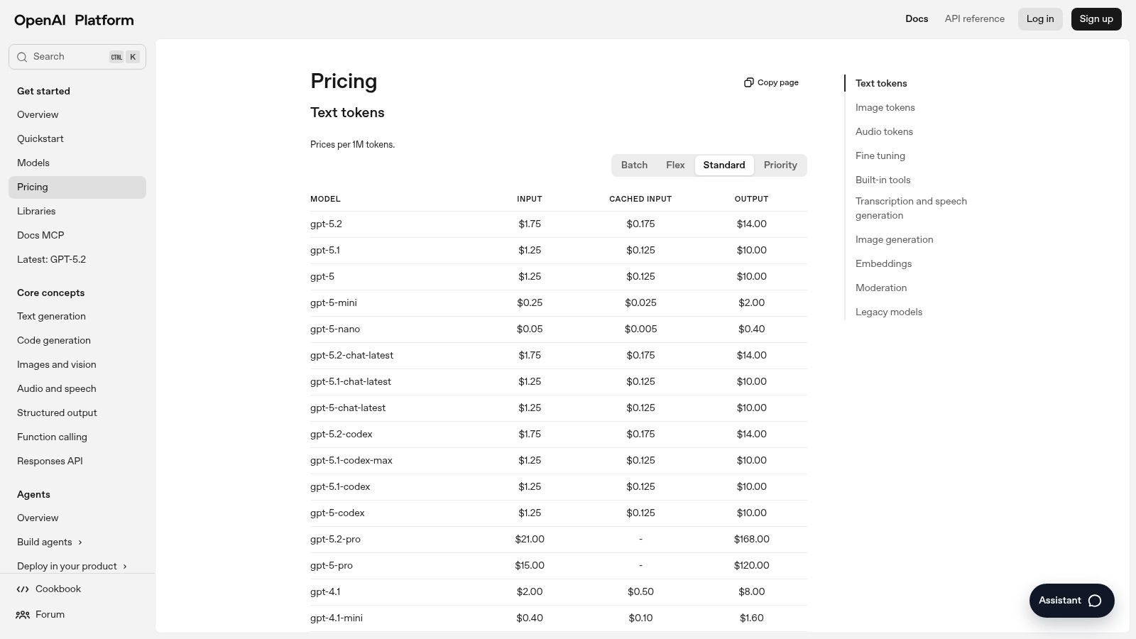The height and width of the screenshot is (639, 1136).
Task: Click the OpenAI Platform logo
Action: [x=73, y=20]
